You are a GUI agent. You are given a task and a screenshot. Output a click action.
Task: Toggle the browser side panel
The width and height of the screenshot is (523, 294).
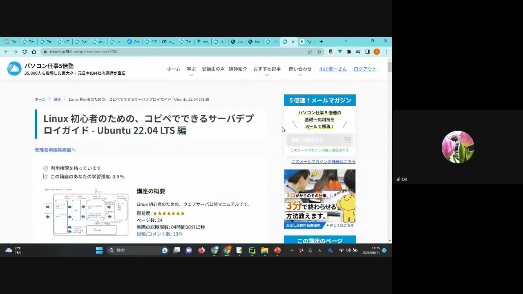pos(367,52)
